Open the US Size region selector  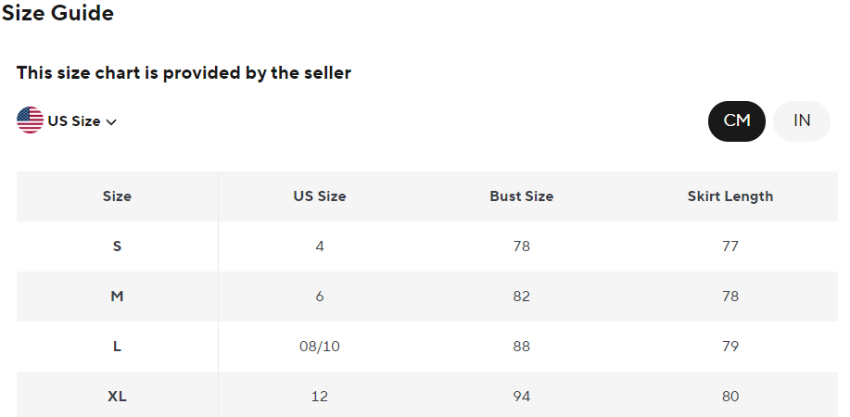pos(74,121)
